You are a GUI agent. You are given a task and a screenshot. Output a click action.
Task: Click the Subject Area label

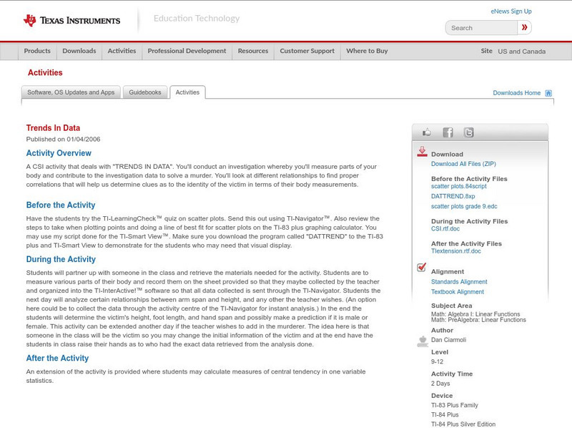(452, 306)
